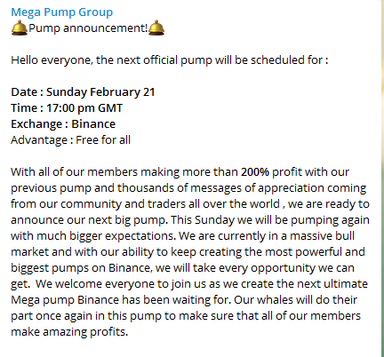Click the bell emoji after Pump announcement
This screenshot has width=384, height=357.
click(156, 28)
